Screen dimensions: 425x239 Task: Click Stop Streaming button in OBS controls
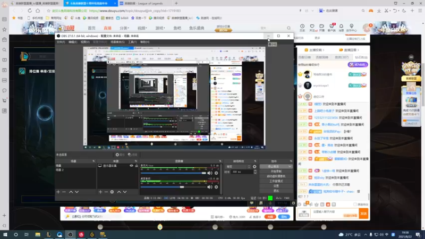click(x=274, y=166)
